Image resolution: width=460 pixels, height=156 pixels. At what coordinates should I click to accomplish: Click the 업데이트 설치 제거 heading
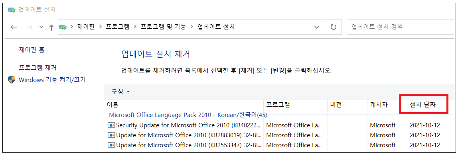tap(156, 54)
